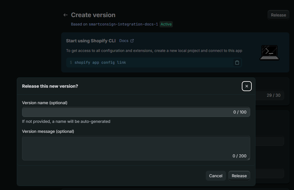
Task: Click the 'Release this new version?' title
Action: (50, 86)
